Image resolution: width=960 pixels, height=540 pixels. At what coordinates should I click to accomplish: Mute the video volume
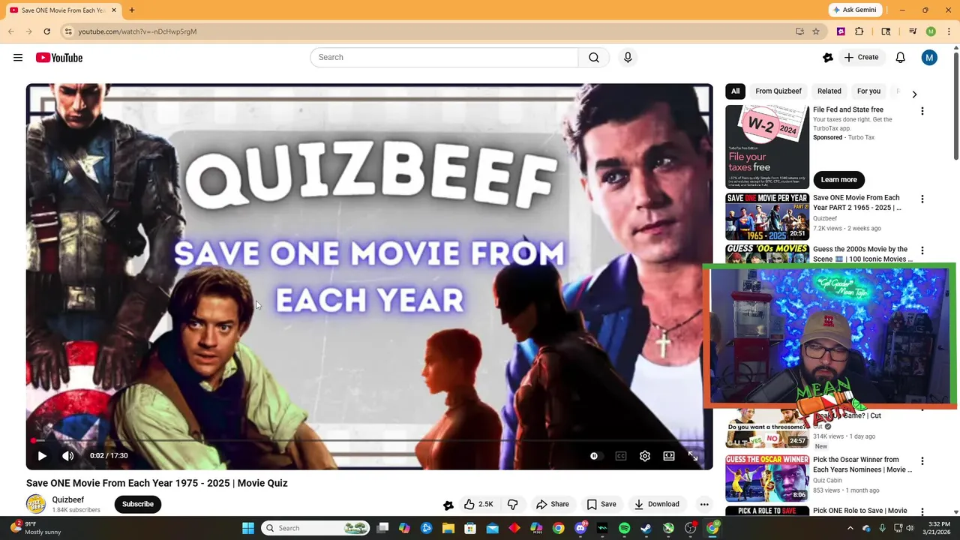67,456
